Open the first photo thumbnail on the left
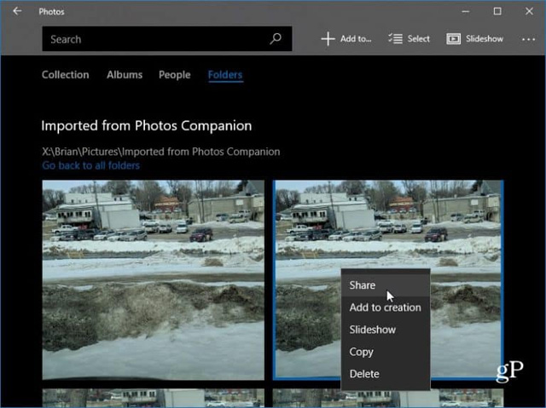Screen dimensions: 546x408 (153, 279)
